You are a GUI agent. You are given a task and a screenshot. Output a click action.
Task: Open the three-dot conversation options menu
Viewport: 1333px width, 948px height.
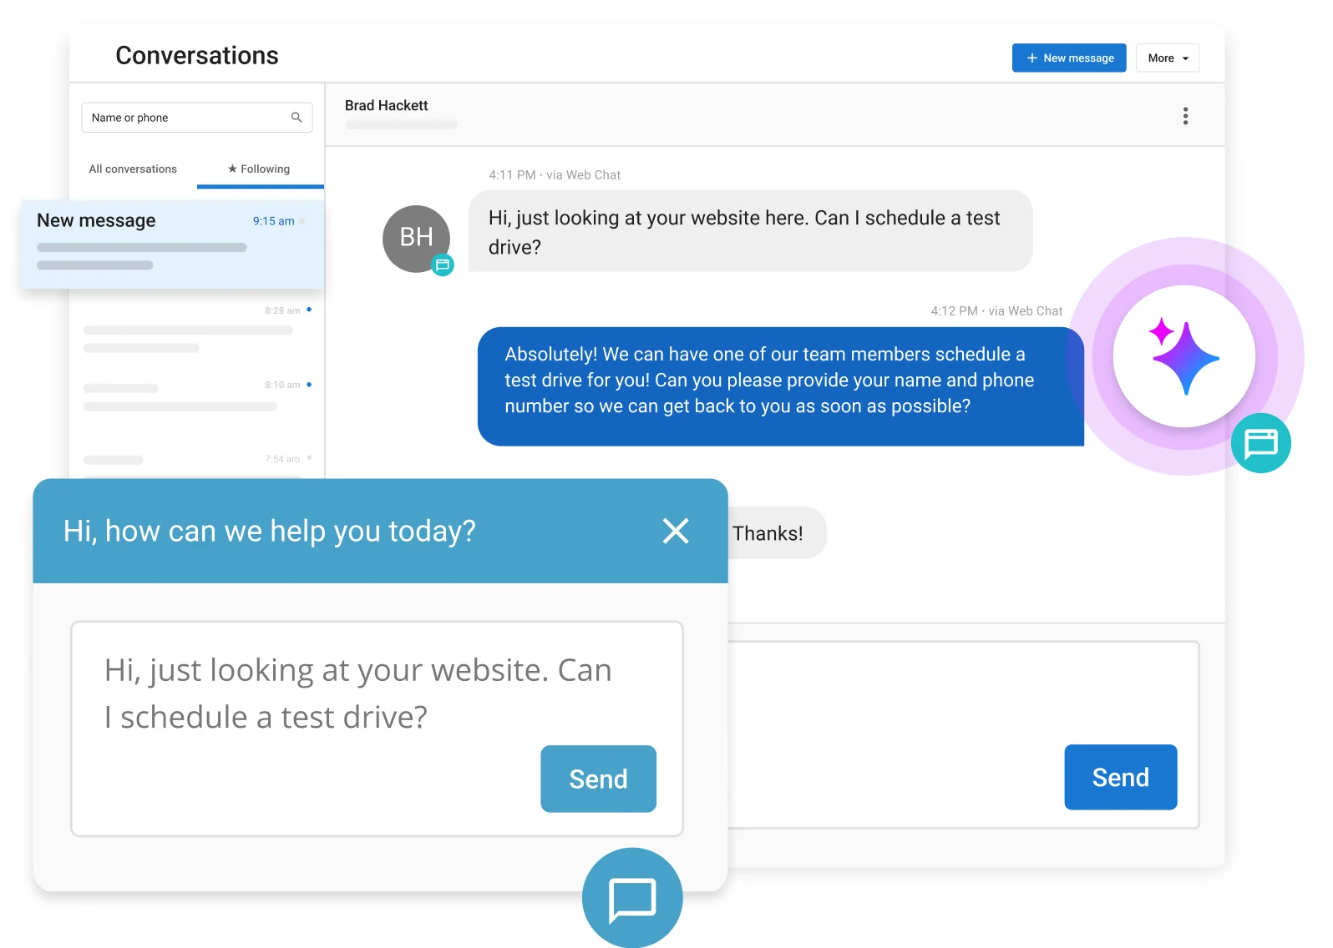point(1185,116)
